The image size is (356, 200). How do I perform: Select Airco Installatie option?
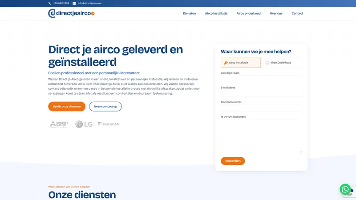pyautogui.click(x=241, y=63)
